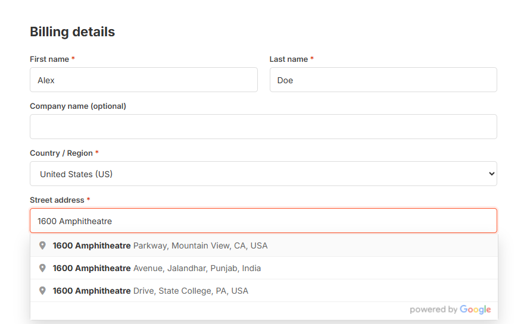Open the Country / Region dropdown
This screenshot has height=324, width=527.
coord(263,174)
